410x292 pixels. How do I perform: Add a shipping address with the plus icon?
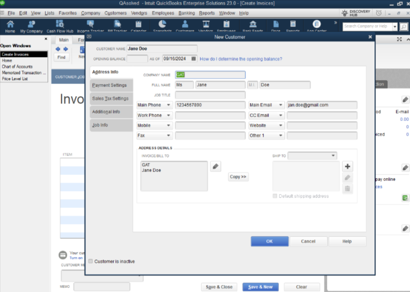347,166
